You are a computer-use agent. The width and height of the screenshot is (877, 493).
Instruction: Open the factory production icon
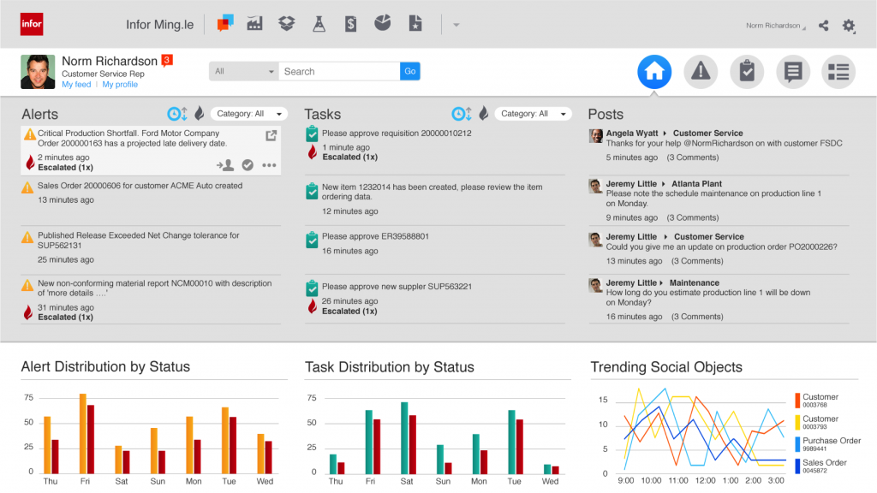(254, 23)
